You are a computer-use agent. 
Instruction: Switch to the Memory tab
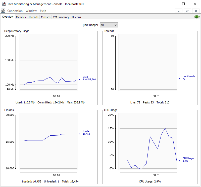pos(21,17)
